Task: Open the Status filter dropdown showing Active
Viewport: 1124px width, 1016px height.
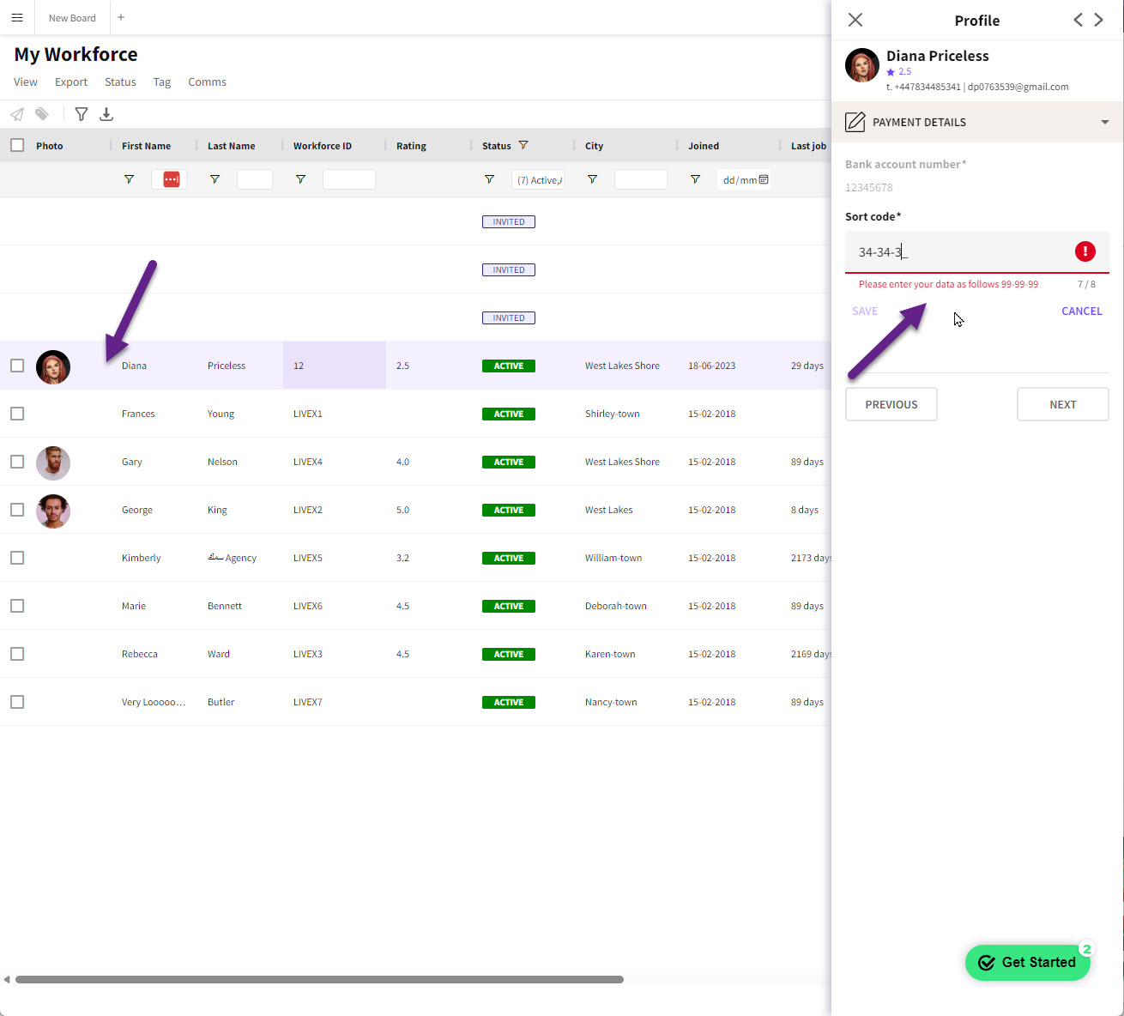Action: (x=538, y=179)
